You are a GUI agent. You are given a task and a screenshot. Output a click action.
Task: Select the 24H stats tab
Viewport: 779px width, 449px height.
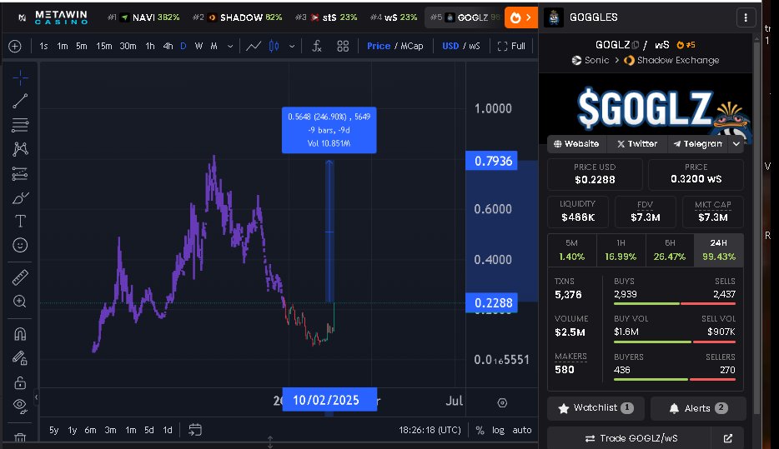coord(718,250)
